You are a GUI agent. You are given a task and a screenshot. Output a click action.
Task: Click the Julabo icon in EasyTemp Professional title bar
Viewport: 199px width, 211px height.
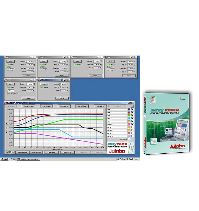(5, 103)
